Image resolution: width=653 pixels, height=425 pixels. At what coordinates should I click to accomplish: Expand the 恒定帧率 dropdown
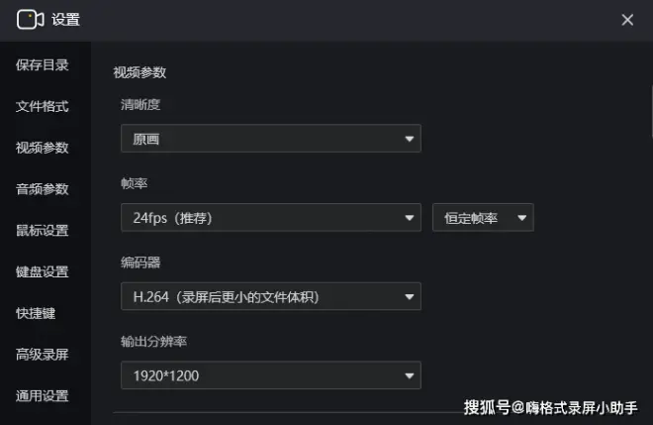pyautogui.click(x=483, y=217)
